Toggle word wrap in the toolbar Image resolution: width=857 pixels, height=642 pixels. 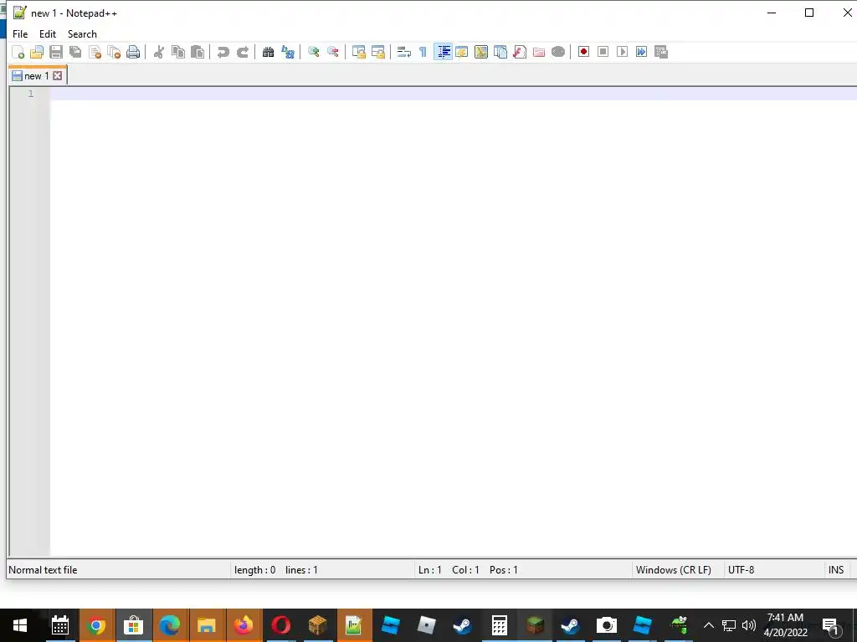coord(404,52)
